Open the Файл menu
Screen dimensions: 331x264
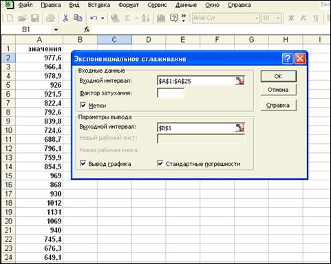point(25,5)
